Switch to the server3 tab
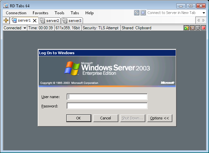The image size is (209, 153). click(72, 21)
